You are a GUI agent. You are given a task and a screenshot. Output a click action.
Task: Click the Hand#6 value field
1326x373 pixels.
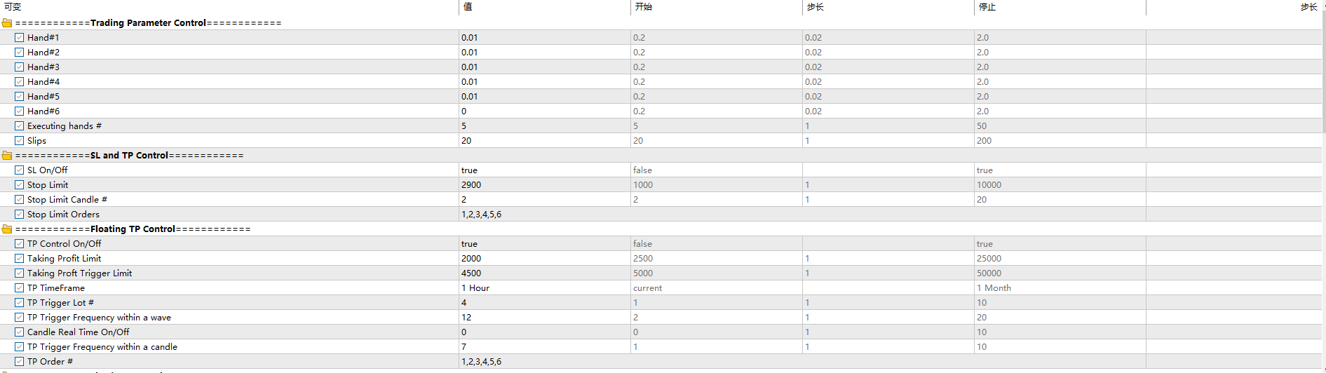click(x=544, y=111)
